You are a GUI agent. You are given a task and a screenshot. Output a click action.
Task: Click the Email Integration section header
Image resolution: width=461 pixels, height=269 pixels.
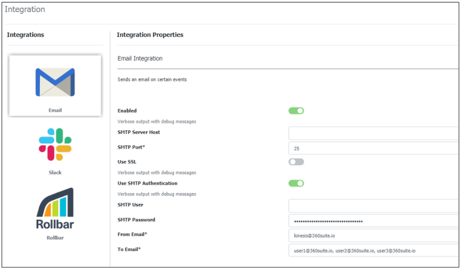click(140, 59)
